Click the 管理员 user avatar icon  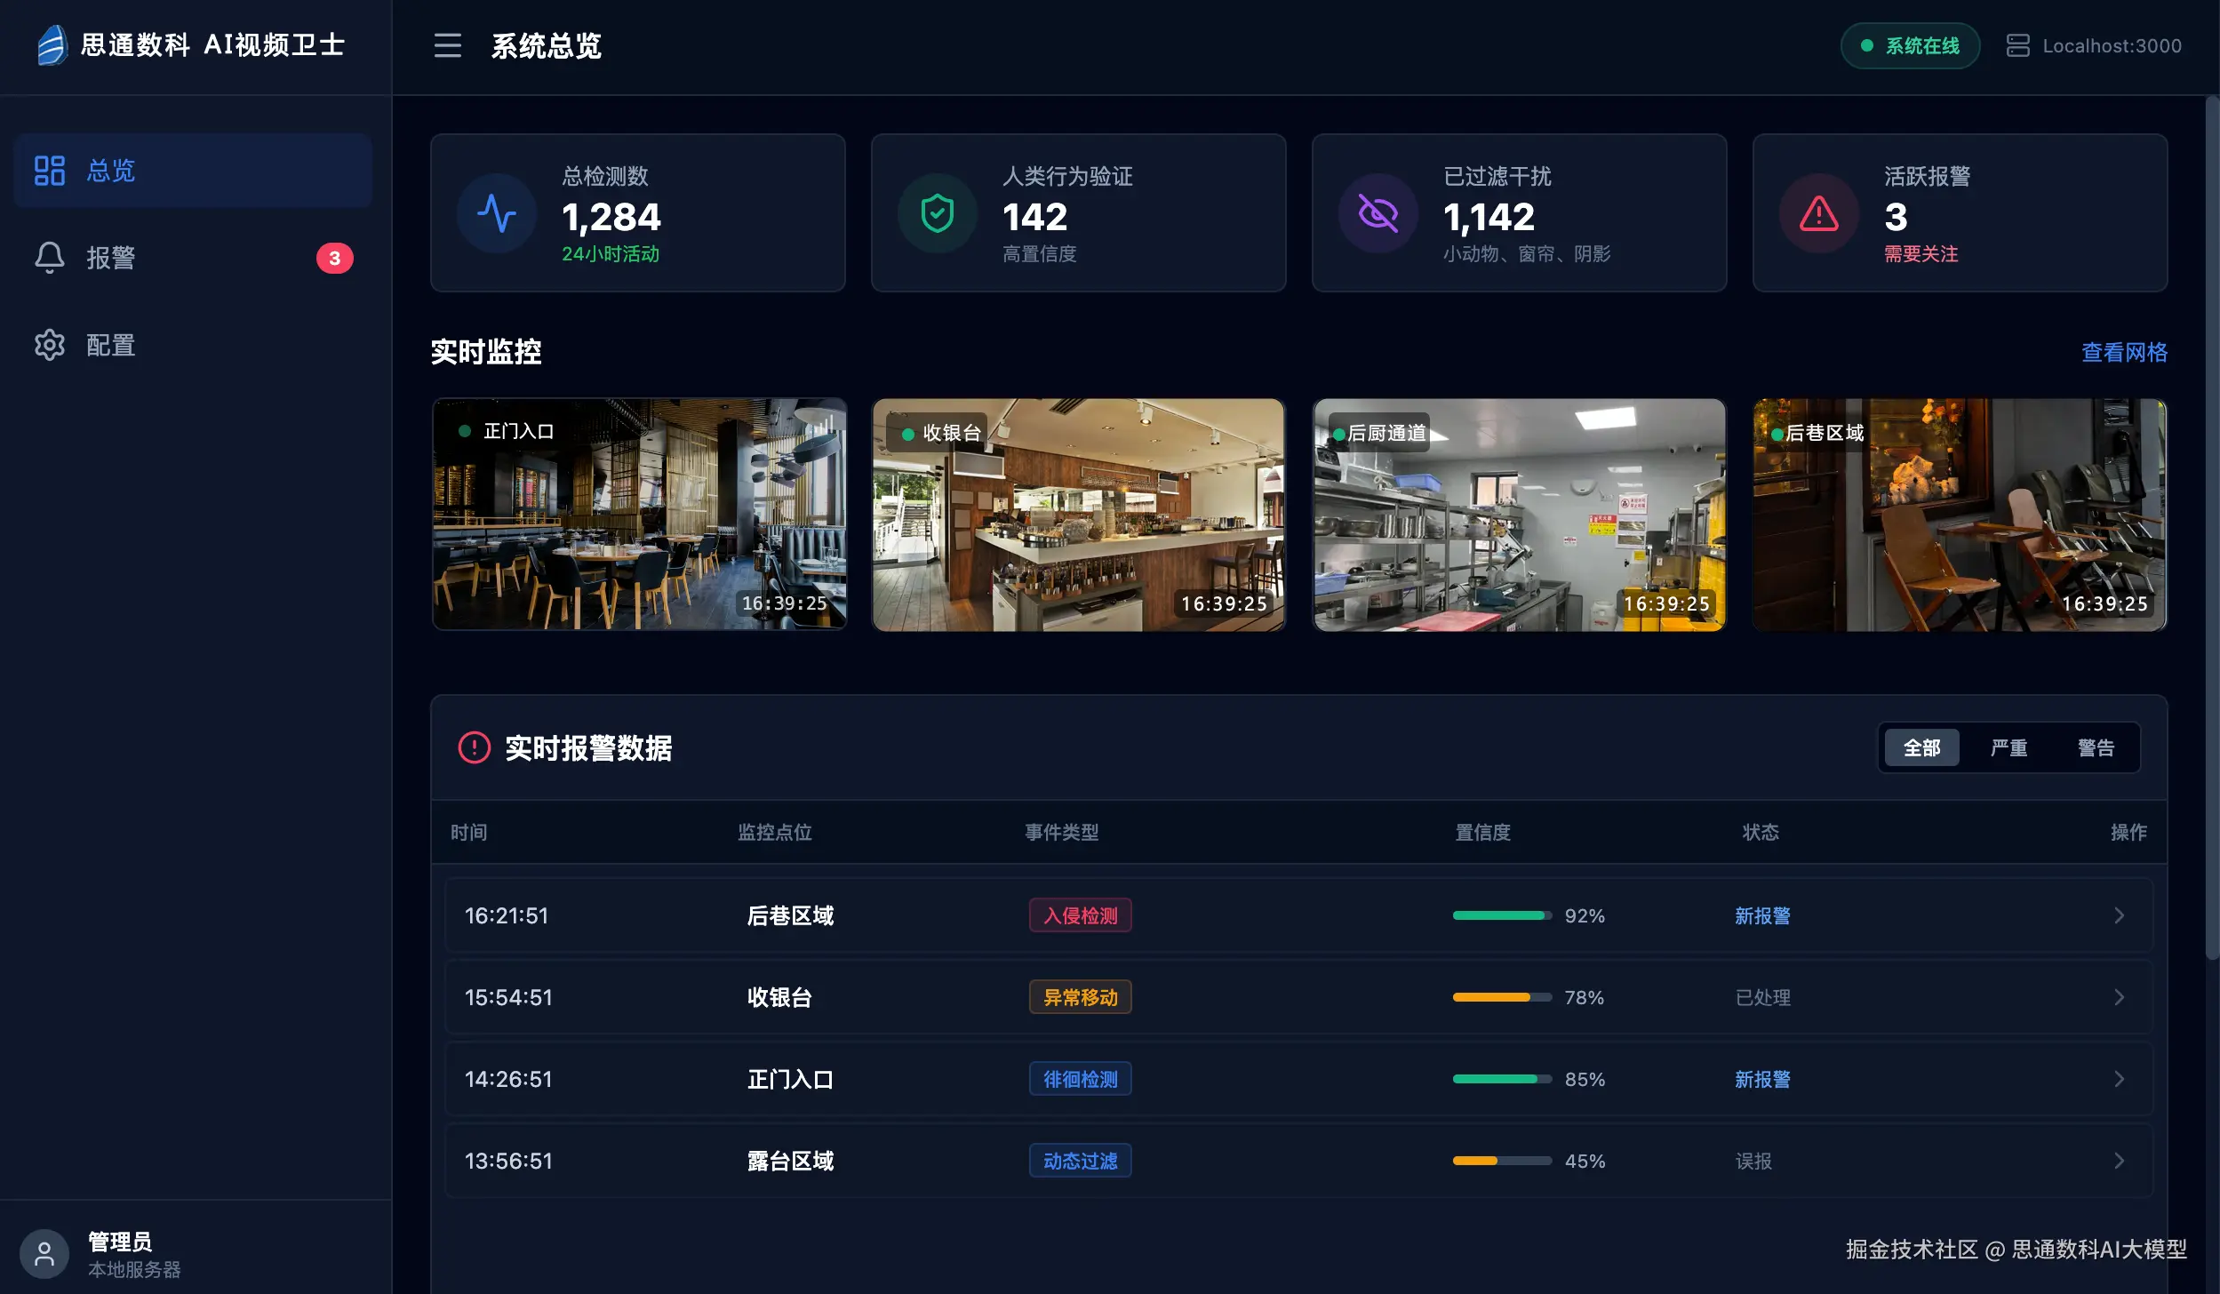tap(44, 1253)
